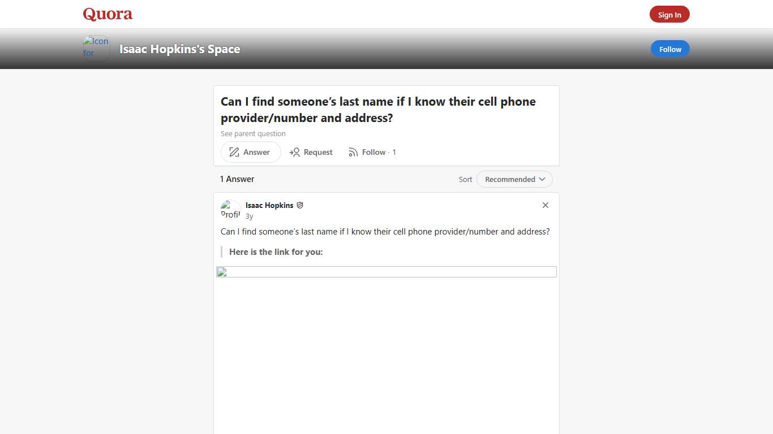
Task: Open the Recommended sort dropdown
Action: 511,179
